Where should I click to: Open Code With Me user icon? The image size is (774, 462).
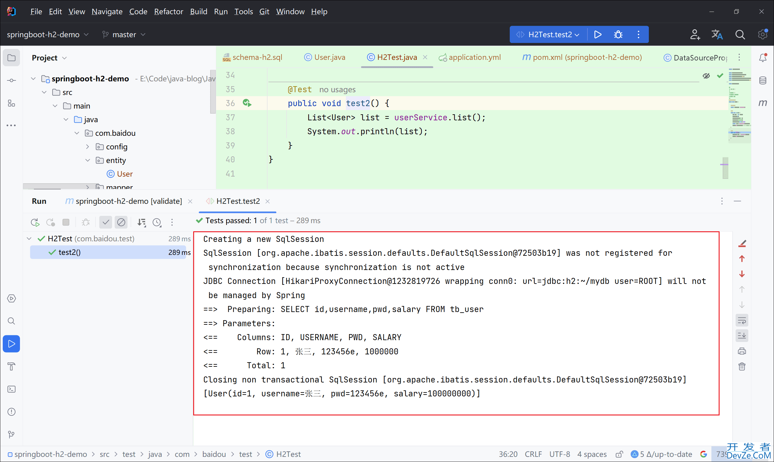(x=695, y=34)
